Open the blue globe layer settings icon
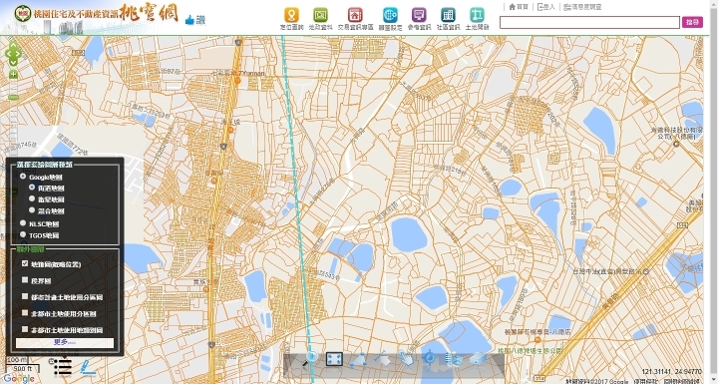This screenshot has height=384, width=718. point(390,15)
